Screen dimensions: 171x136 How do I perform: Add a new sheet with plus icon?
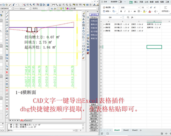click(x=141, y=130)
